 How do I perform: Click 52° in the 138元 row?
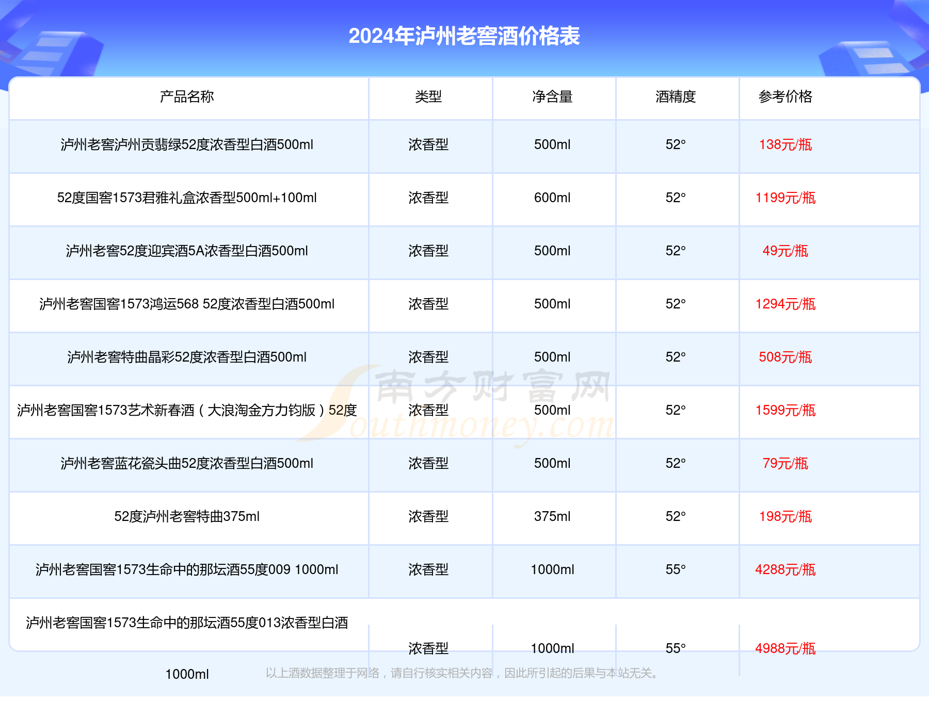[676, 145]
